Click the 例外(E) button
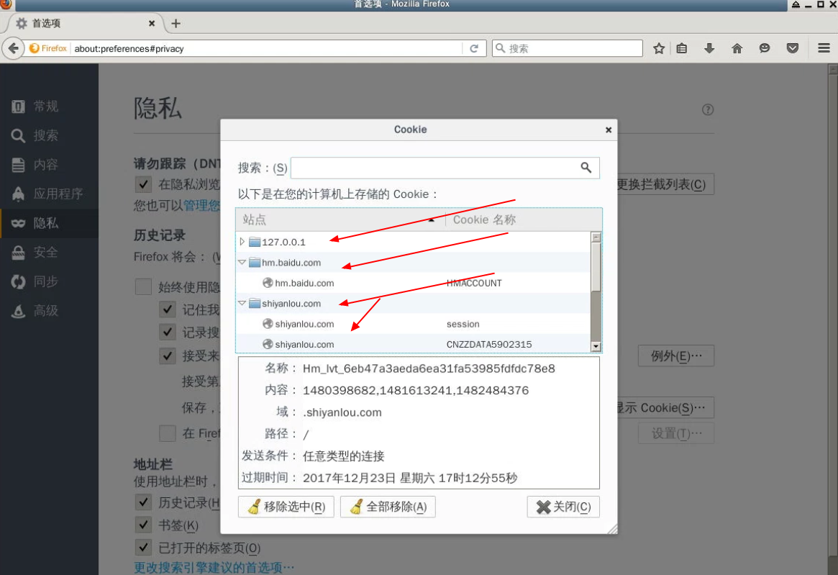 676,356
